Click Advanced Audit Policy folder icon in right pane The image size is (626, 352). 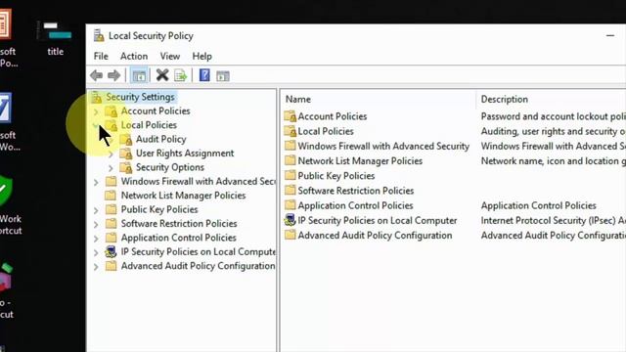(x=291, y=235)
